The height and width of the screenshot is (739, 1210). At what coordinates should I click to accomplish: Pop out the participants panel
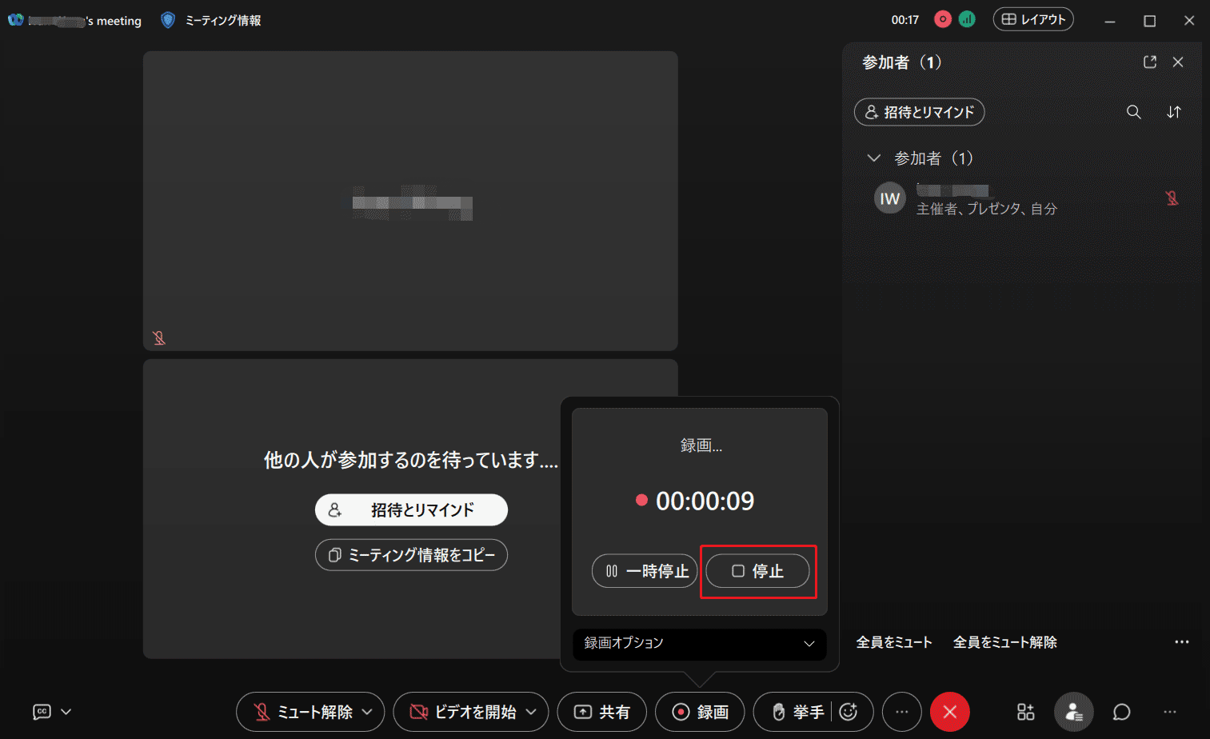1150,62
